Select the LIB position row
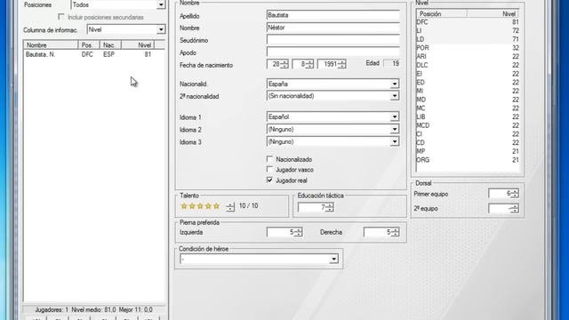The image size is (569, 320). tap(468, 116)
